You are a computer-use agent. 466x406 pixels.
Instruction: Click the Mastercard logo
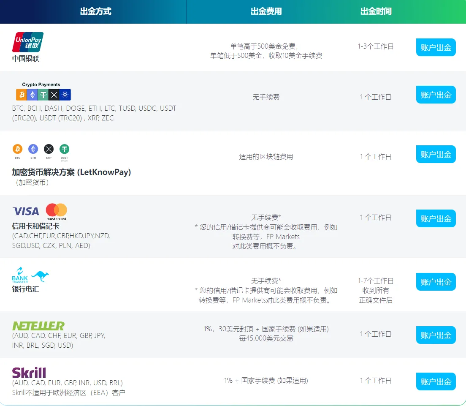click(57, 212)
